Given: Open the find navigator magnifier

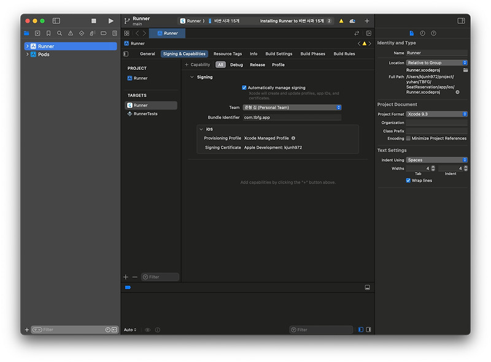Looking at the screenshot, I should point(60,33).
